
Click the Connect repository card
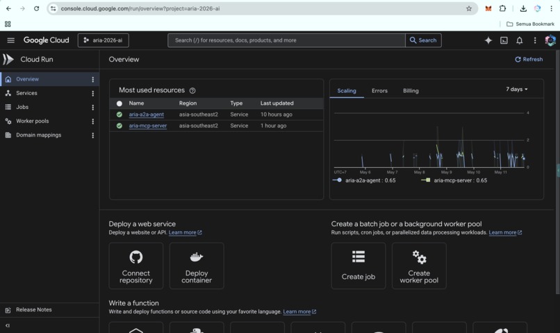click(x=135, y=266)
